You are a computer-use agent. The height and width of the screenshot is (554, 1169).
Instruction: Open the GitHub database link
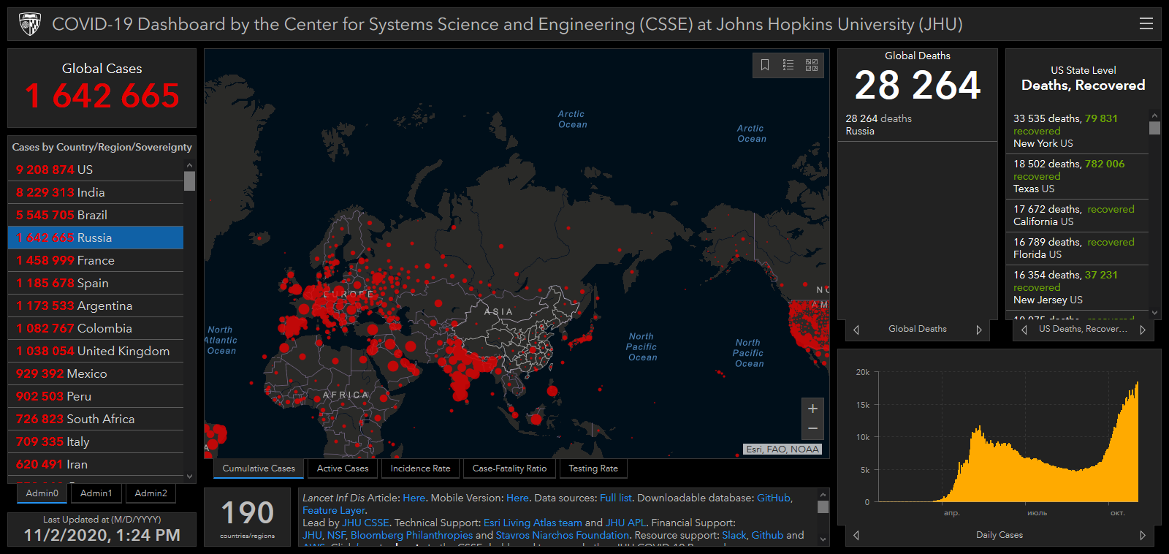(774, 498)
